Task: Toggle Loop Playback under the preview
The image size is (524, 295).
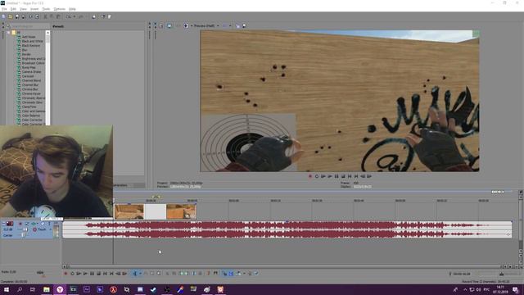Action: (x=317, y=176)
